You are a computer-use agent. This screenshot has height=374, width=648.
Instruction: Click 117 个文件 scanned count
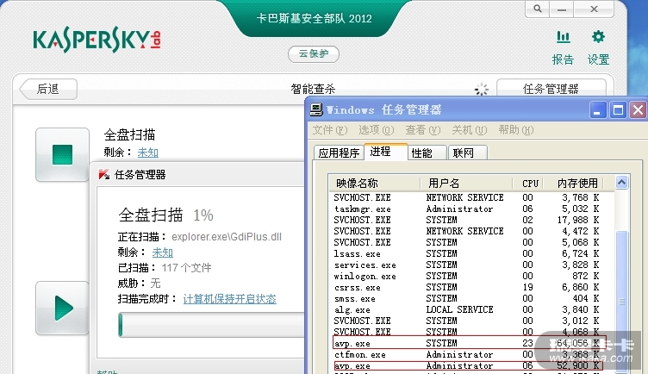(x=186, y=268)
